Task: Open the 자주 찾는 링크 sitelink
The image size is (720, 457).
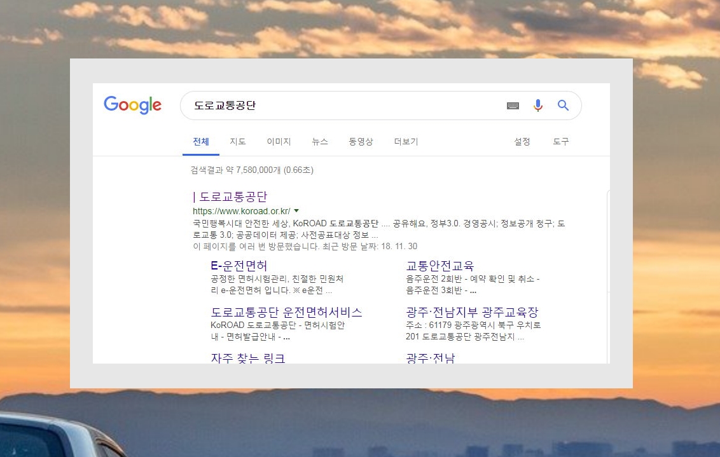Action: click(248, 358)
